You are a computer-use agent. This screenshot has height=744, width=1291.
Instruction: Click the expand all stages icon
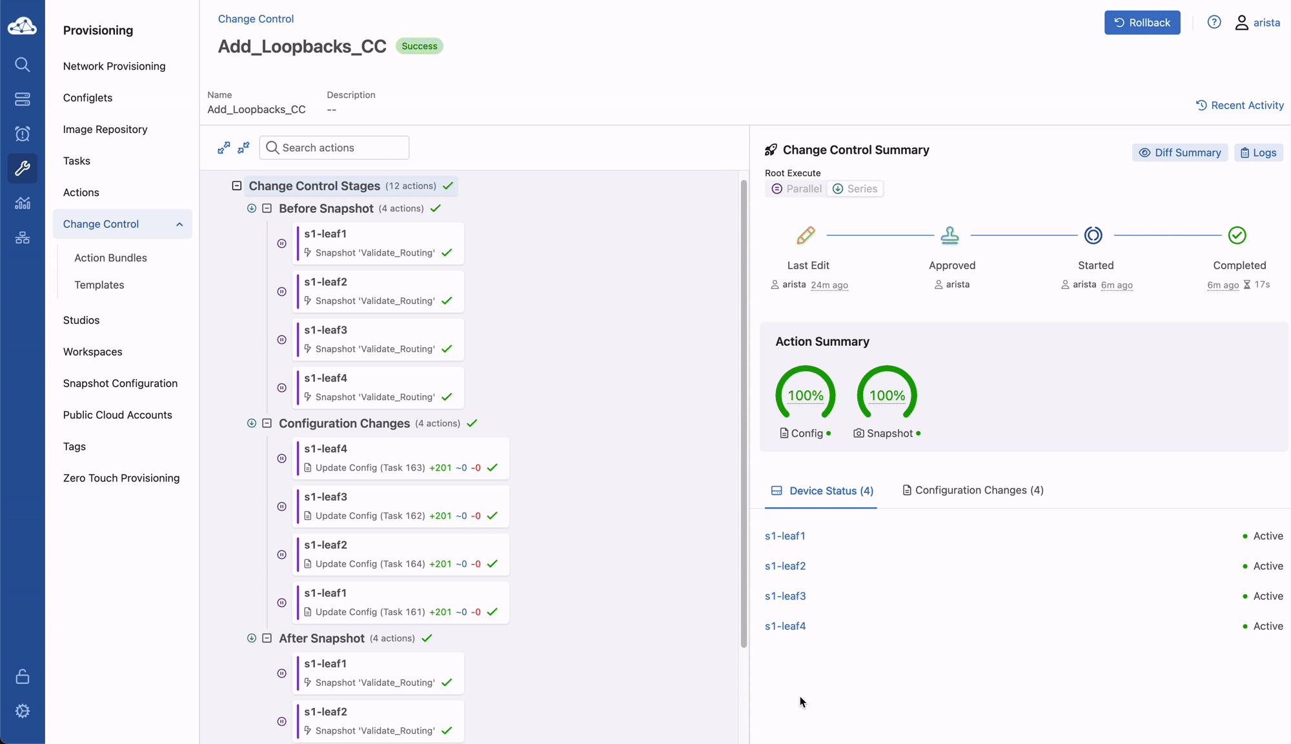(223, 148)
